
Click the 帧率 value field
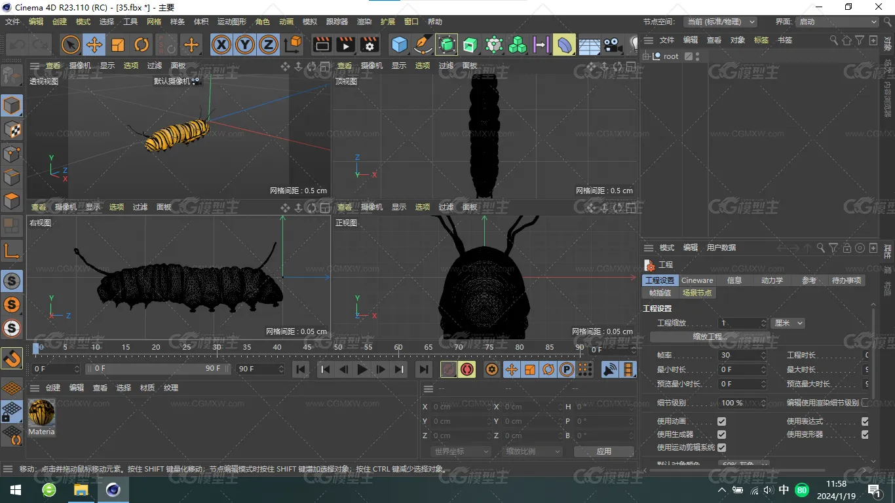[742, 355]
